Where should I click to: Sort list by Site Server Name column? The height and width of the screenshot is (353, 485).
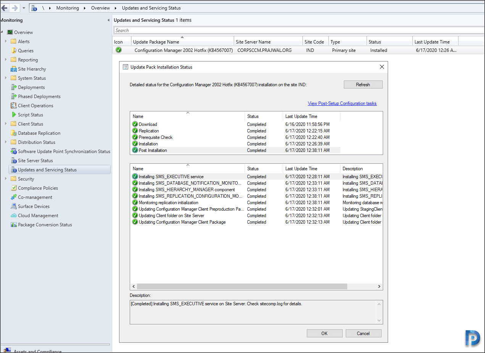pos(268,42)
